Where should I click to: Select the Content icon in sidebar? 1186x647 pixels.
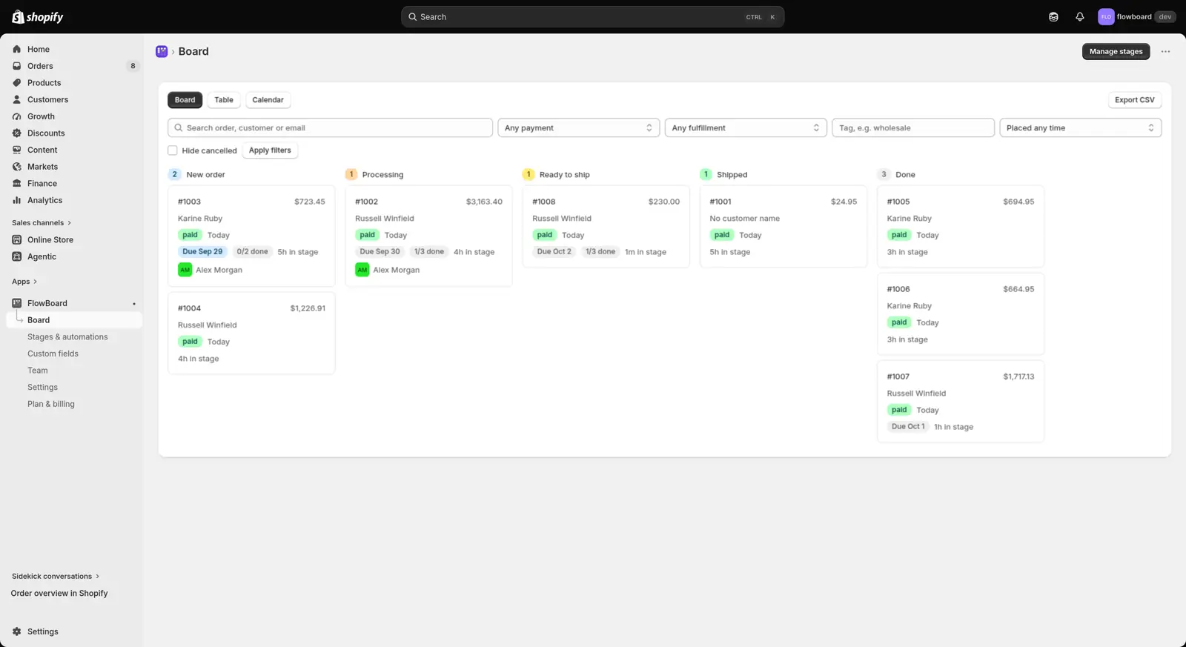(x=17, y=150)
